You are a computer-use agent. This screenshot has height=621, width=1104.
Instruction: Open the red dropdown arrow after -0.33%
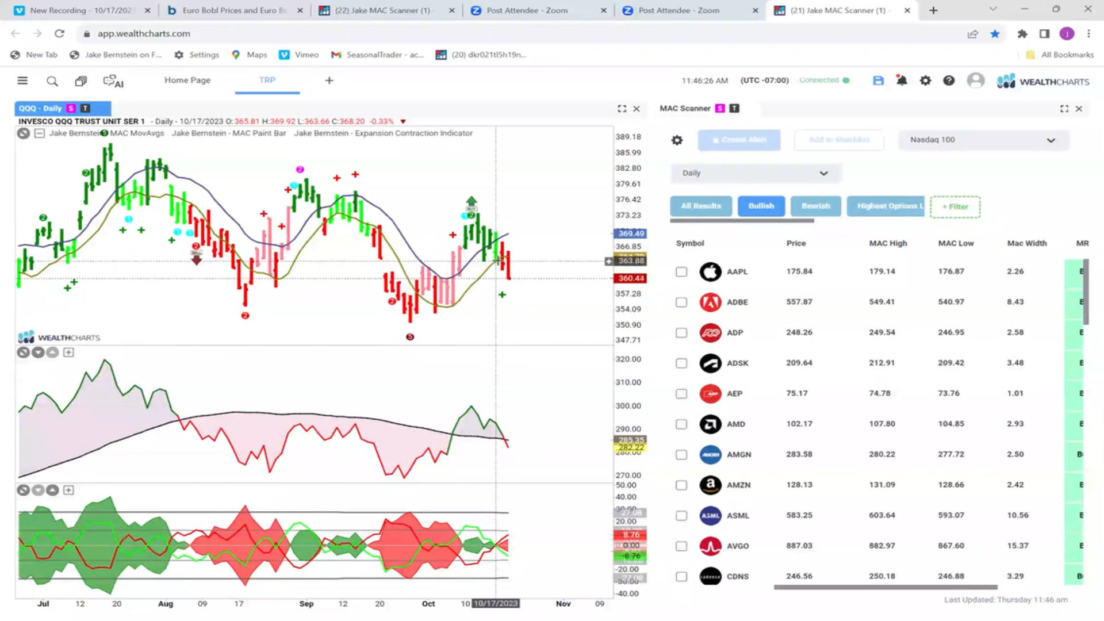[403, 121]
